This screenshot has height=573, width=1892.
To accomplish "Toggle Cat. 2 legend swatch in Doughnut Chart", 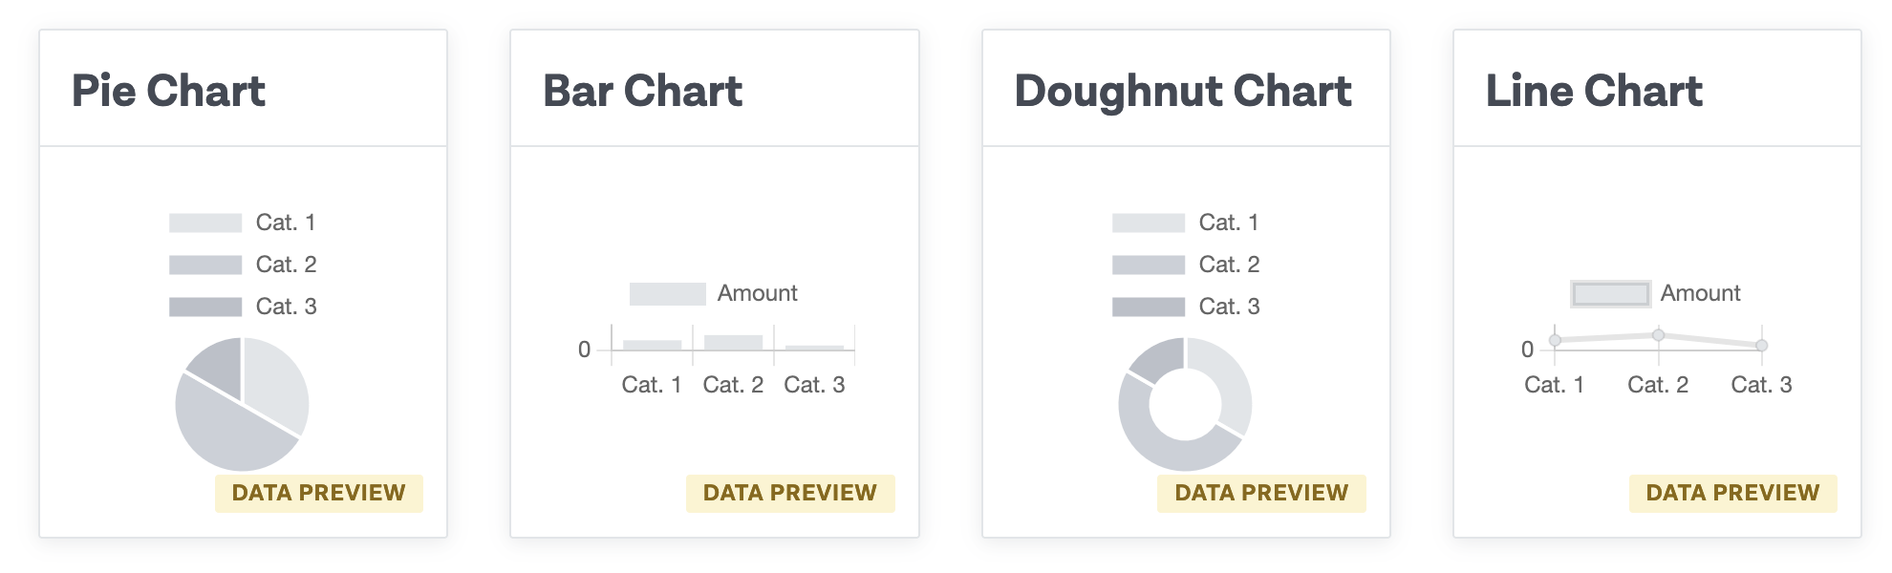I will coord(1149,265).
